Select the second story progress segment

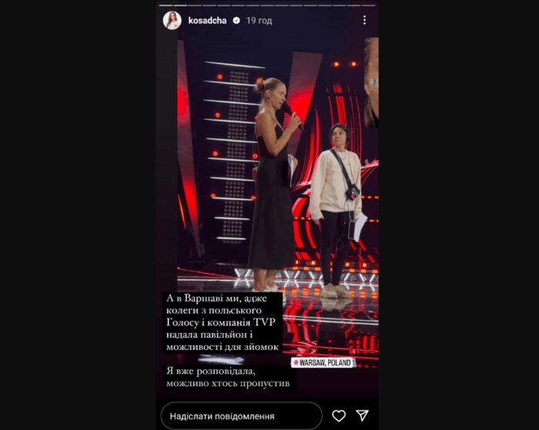180,5
